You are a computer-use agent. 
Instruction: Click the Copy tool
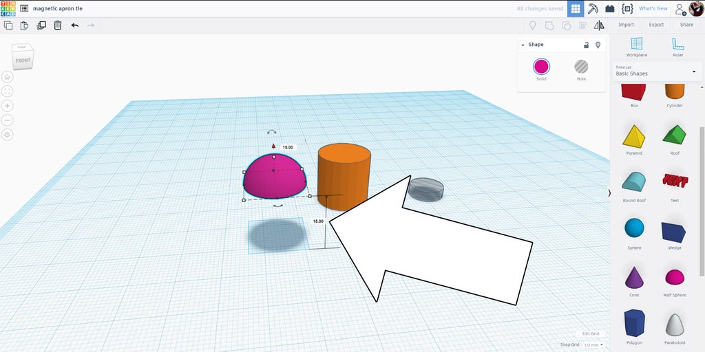pyautogui.click(x=8, y=25)
